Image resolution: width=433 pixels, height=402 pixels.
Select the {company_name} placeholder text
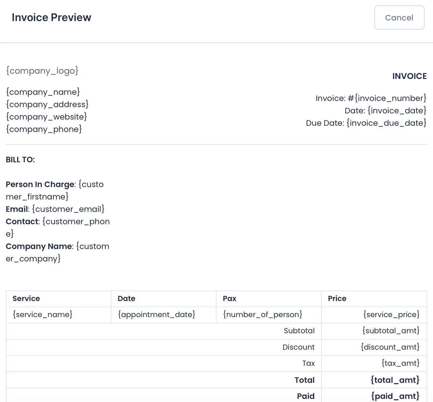(43, 92)
